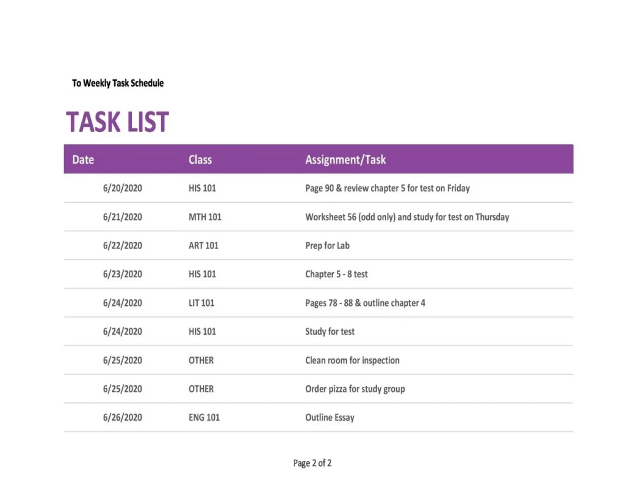Click 'Pages 78 - 88 & outline chapter 4'
625x500 pixels.
(x=365, y=303)
